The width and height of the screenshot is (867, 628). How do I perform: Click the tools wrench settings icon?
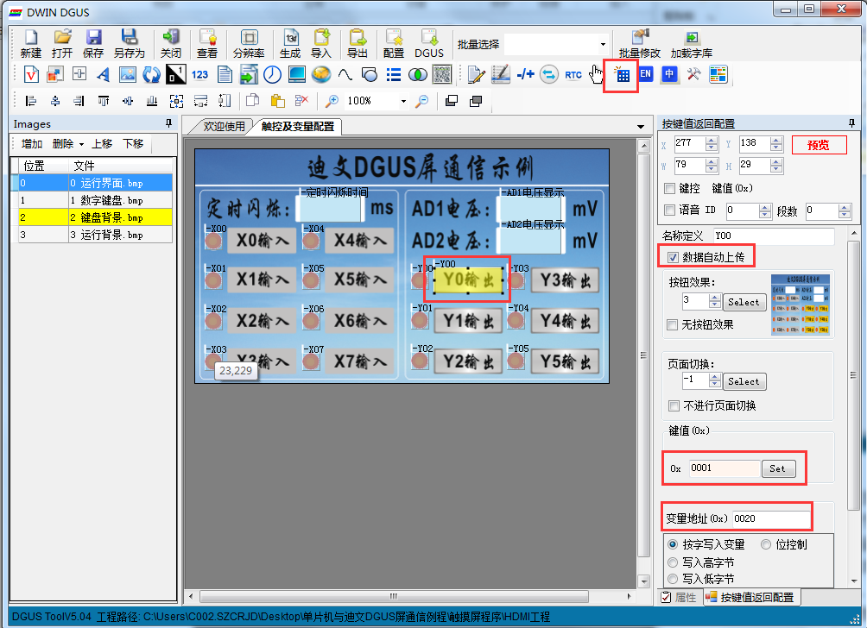tap(694, 74)
